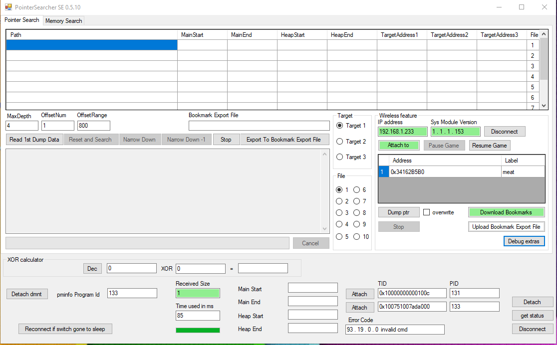
Task: Select File 8 radio button
Action: pyautogui.click(x=360, y=212)
